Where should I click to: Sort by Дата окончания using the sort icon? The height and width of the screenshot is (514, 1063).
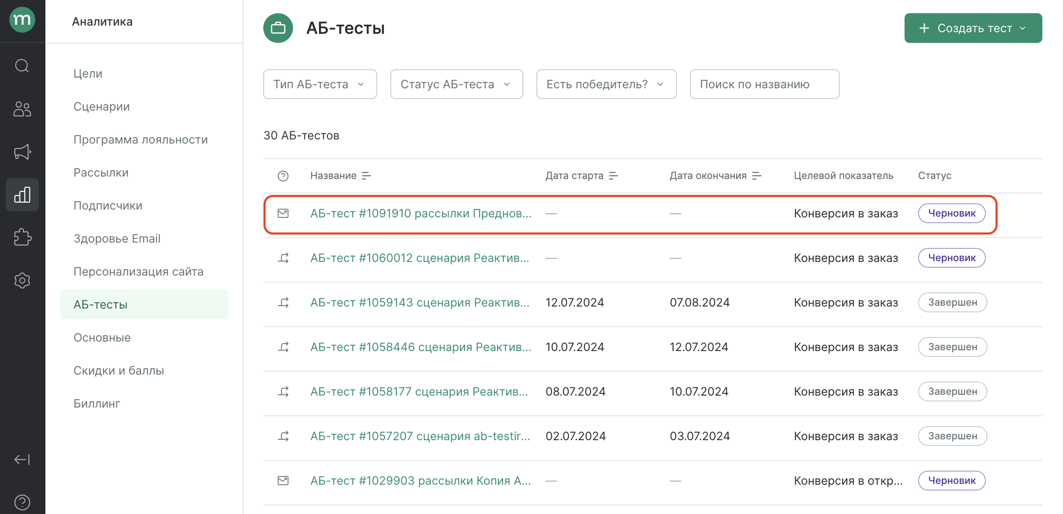pos(757,176)
